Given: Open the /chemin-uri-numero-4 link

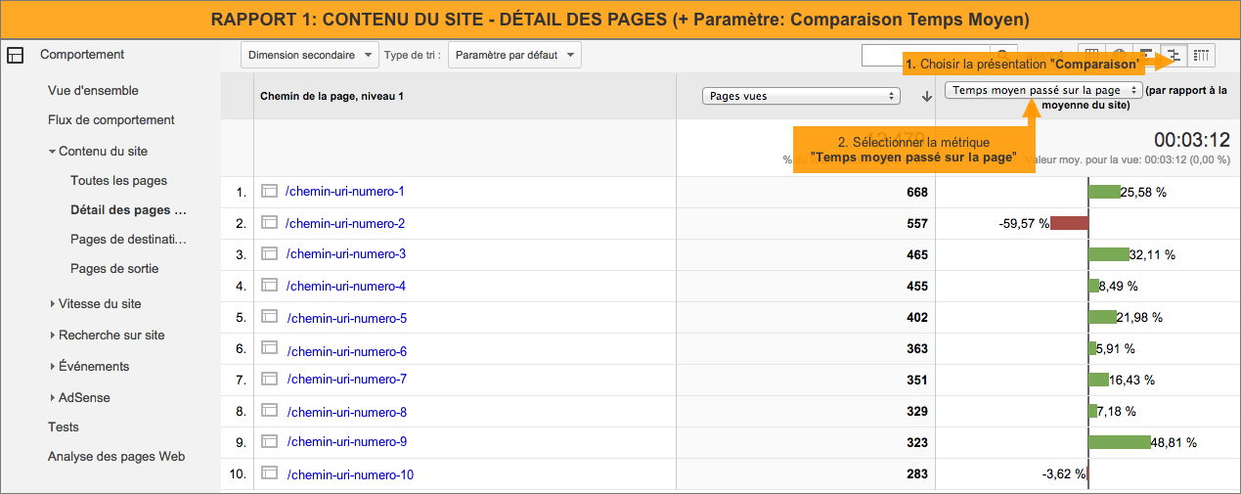Looking at the screenshot, I should [345, 286].
